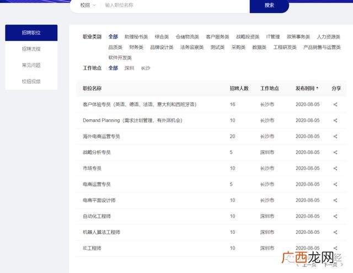The image size is (353, 273).
Task: Filter jobs by 软件开发类
Action: point(120,57)
